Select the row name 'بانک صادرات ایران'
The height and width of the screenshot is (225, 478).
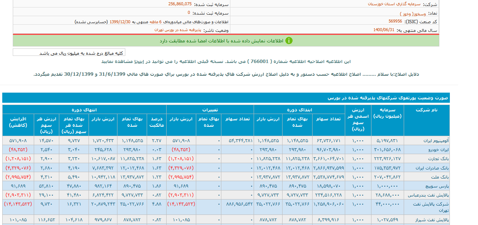(433, 168)
